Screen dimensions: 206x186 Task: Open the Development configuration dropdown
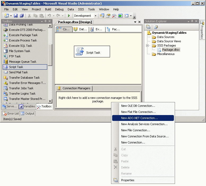pos(95,16)
